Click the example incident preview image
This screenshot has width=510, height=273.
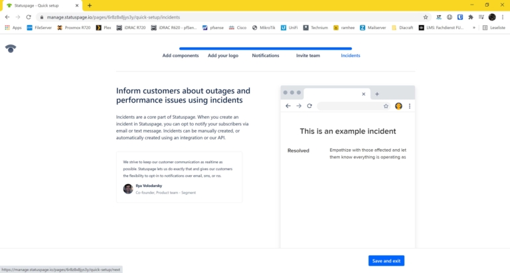(347, 166)
